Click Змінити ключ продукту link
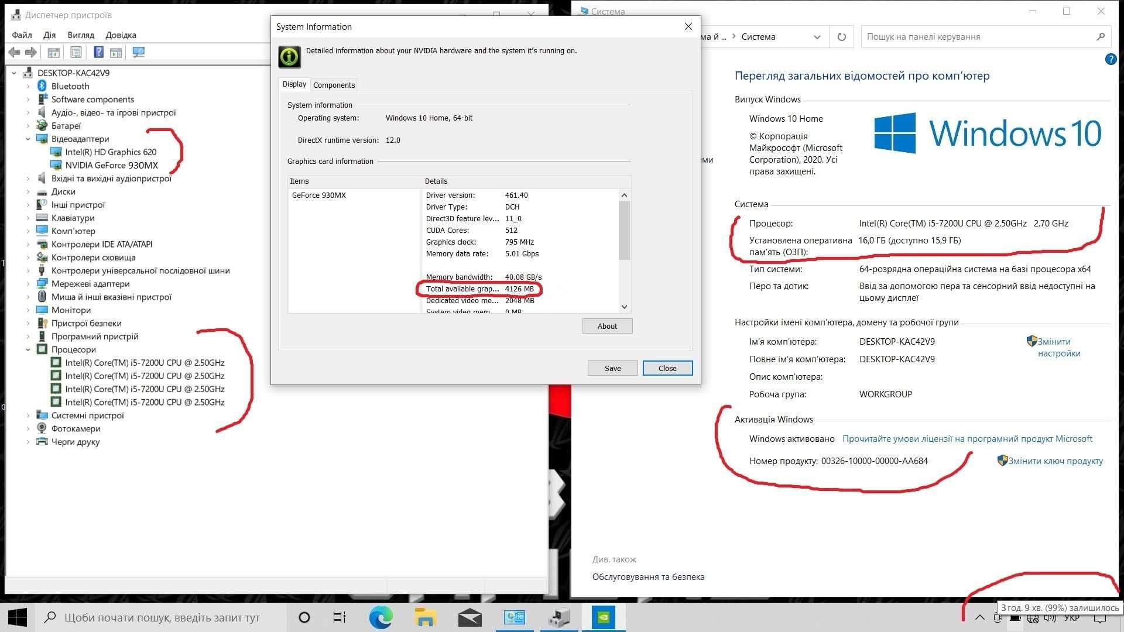Screen dimensions: 1124x632 [1056, 461]
